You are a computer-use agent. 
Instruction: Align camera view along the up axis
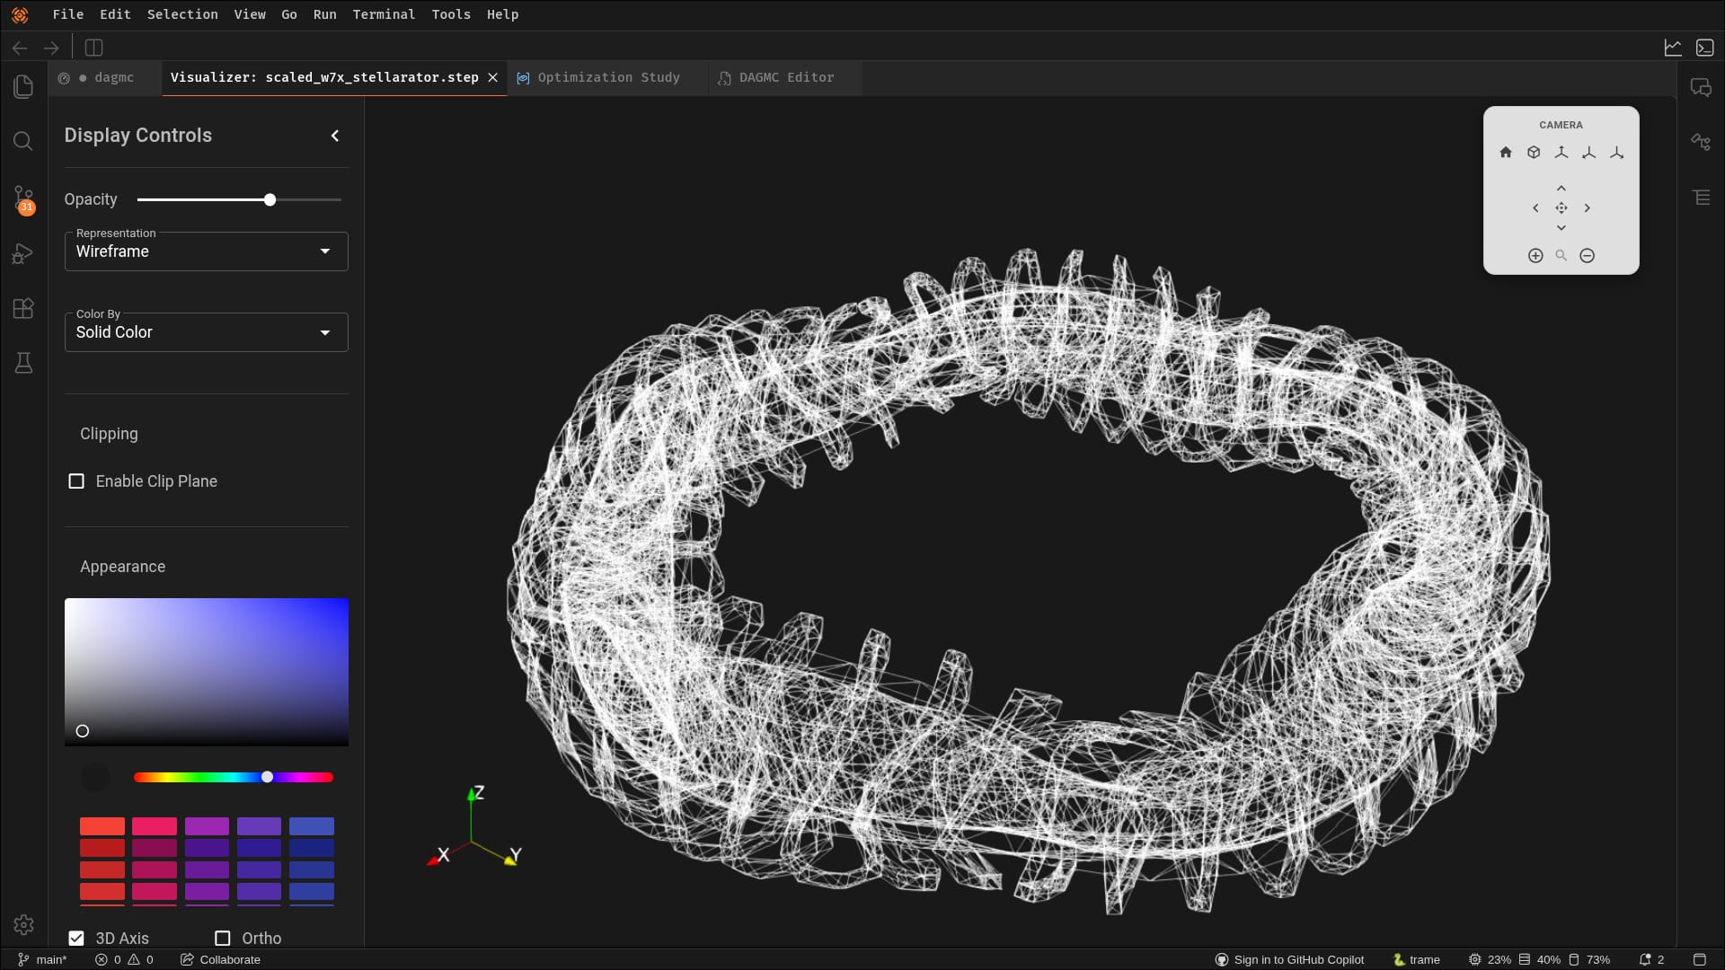(1561, 153)
